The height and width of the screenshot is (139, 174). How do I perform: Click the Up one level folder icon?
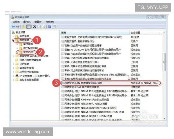pyautogui.click(x=24, y=27)
